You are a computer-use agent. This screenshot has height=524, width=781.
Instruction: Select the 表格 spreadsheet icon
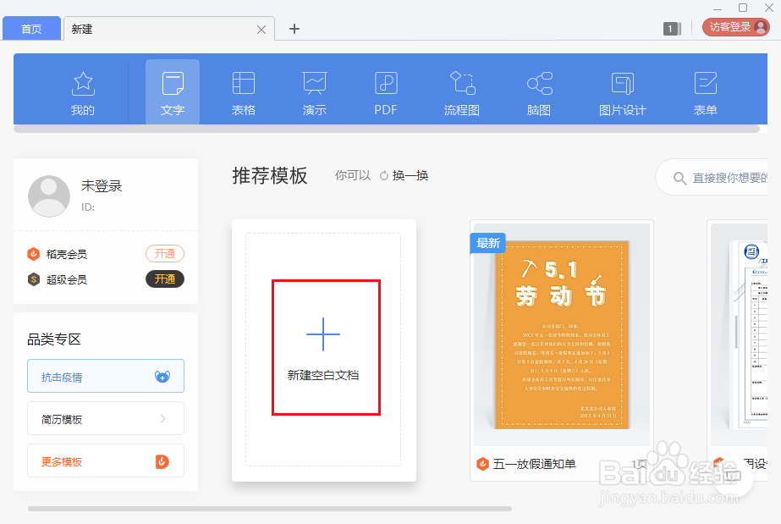click(x=244, y=93)
